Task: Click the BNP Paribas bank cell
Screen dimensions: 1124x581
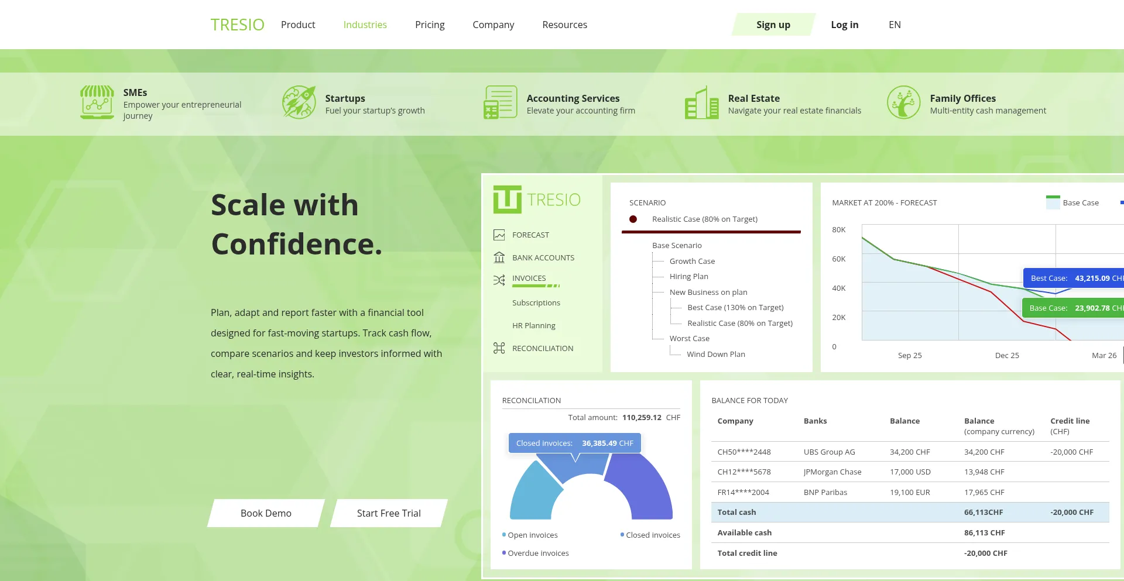Action: 825,493
